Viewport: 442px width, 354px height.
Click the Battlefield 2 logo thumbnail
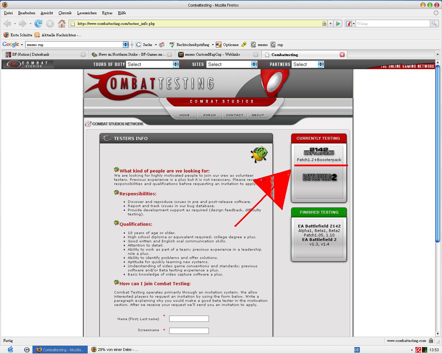(x=319, y=178)
